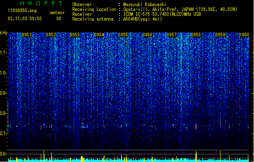Click the HROFFT title text
This screenshot has width=254, height=162.
click(x=41, y=3)
